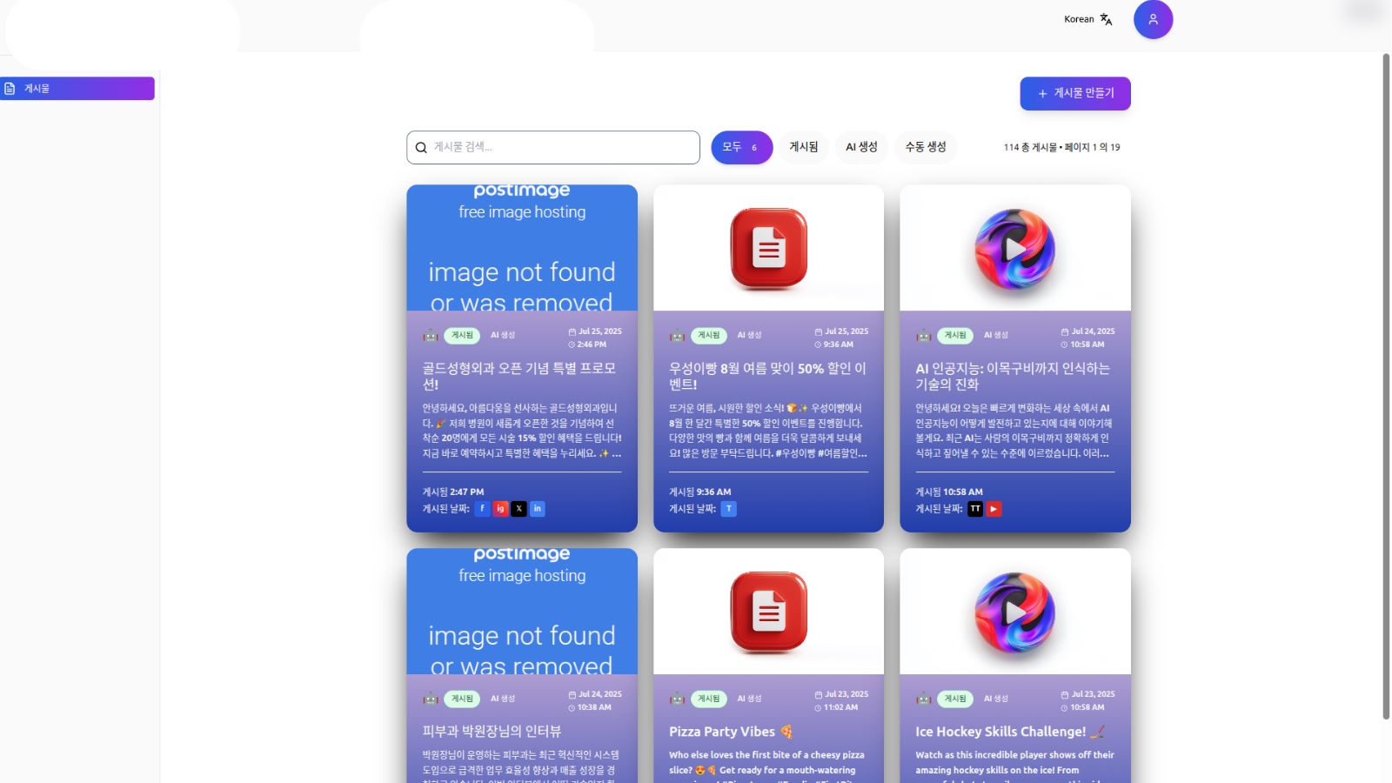The image size is (1392, 783).
Task: Click the 게시됨 10:58 AM text
Action: click(949, 492)
